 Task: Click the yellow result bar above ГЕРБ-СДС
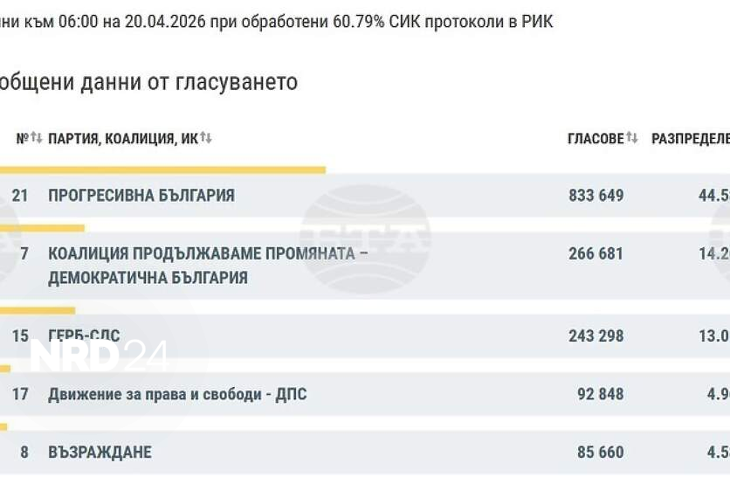(38, 310)
